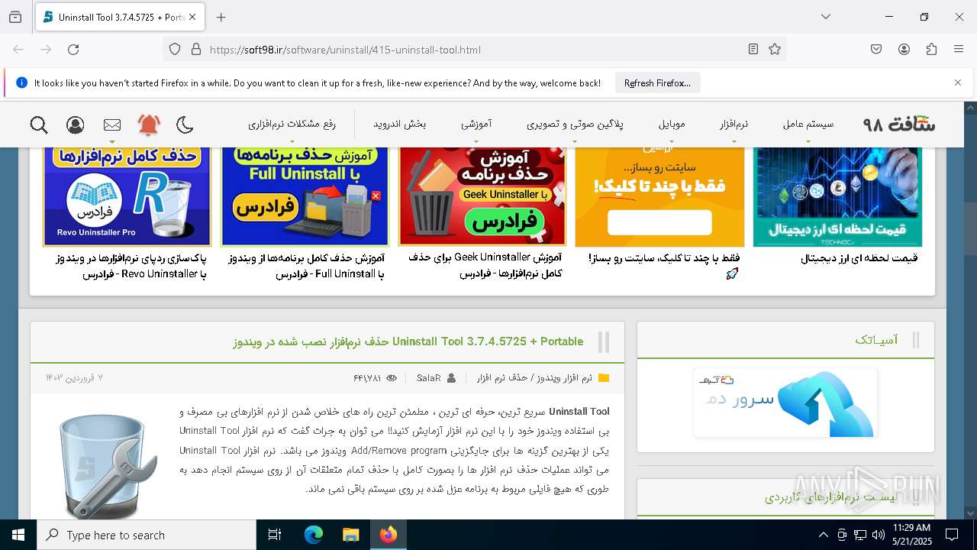Dismiss the Firefox refresh notification bar
The width and height of the screenshot is (977, 550).
pyautogui.click(x=958, y=82)
